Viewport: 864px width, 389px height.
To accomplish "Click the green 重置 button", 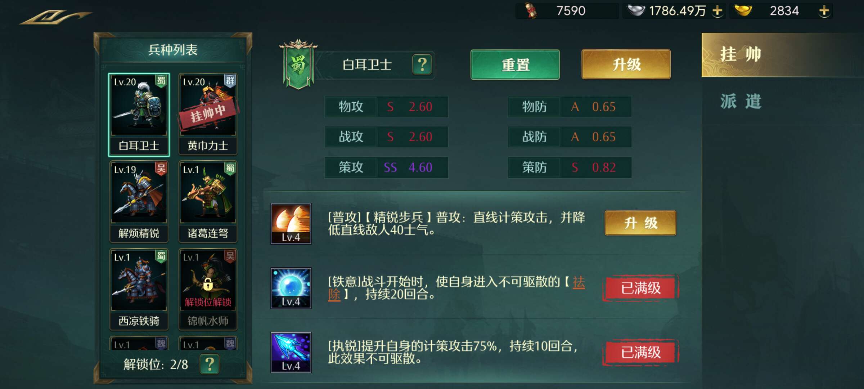I will tap(515, 65).
